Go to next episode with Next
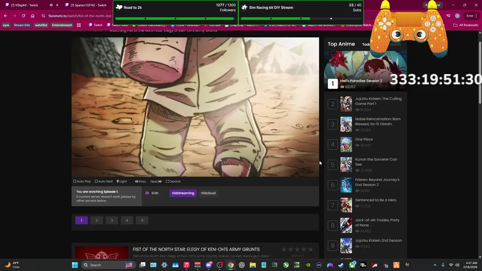This screenshot has width=482, height=271. click(156, 181)
